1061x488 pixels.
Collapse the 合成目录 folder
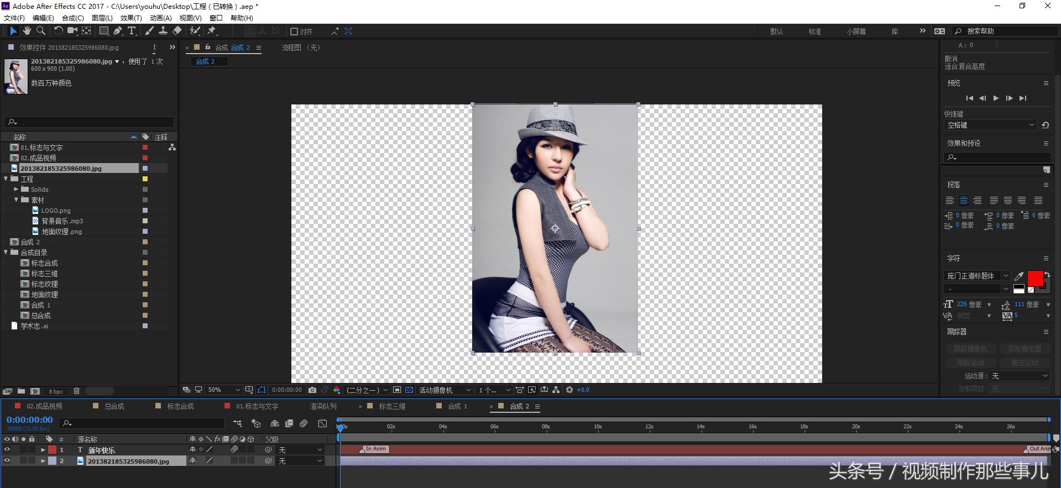pyautogui.click(x=6, y=253)
